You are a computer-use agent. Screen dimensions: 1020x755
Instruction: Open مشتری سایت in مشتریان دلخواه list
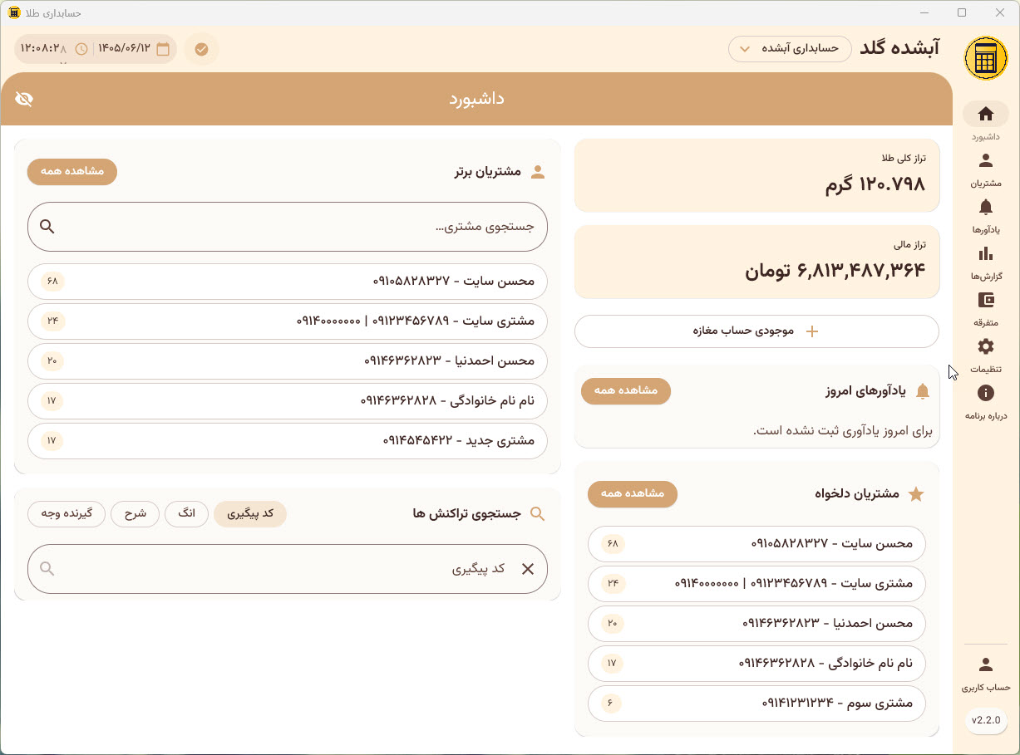tap(756, 584)
